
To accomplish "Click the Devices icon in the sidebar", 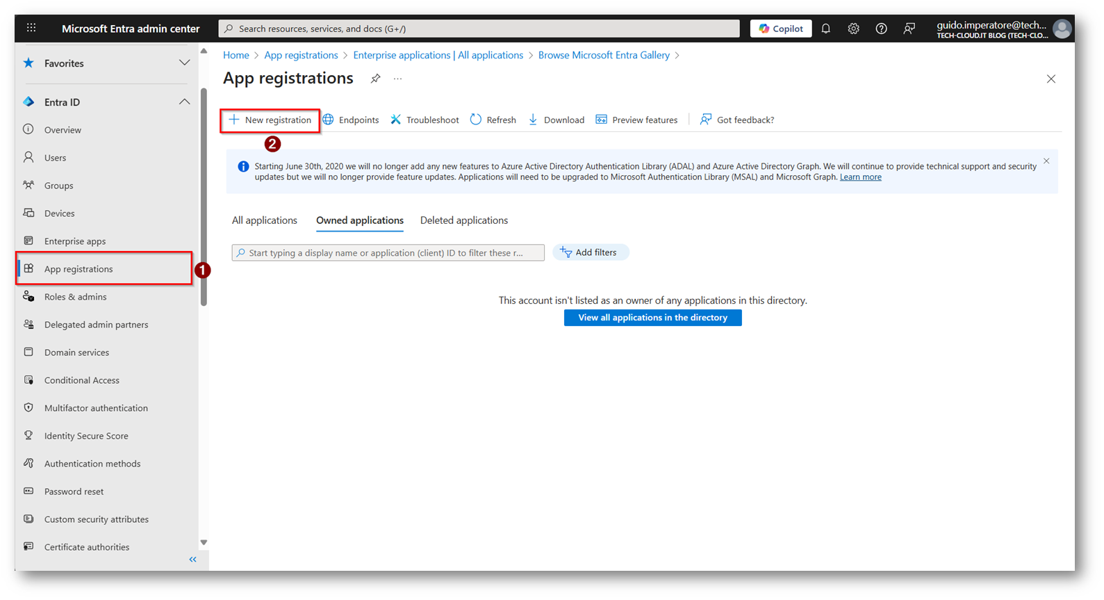I will coord(28,213).
